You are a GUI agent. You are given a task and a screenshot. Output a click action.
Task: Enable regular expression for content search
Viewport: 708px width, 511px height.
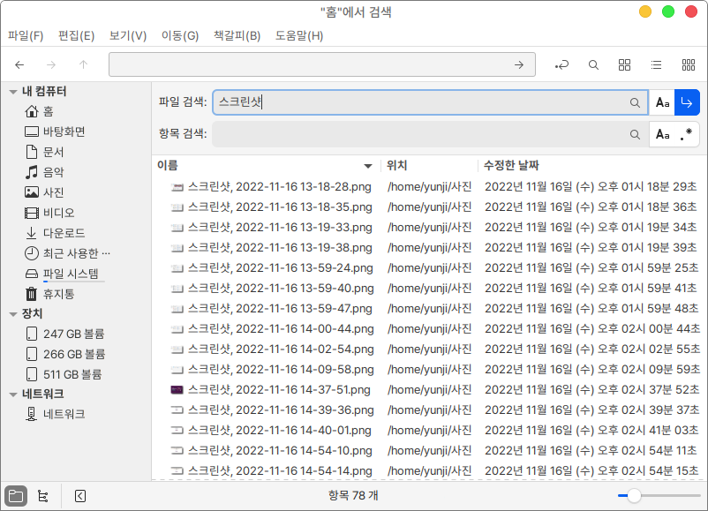click(687, 134)
